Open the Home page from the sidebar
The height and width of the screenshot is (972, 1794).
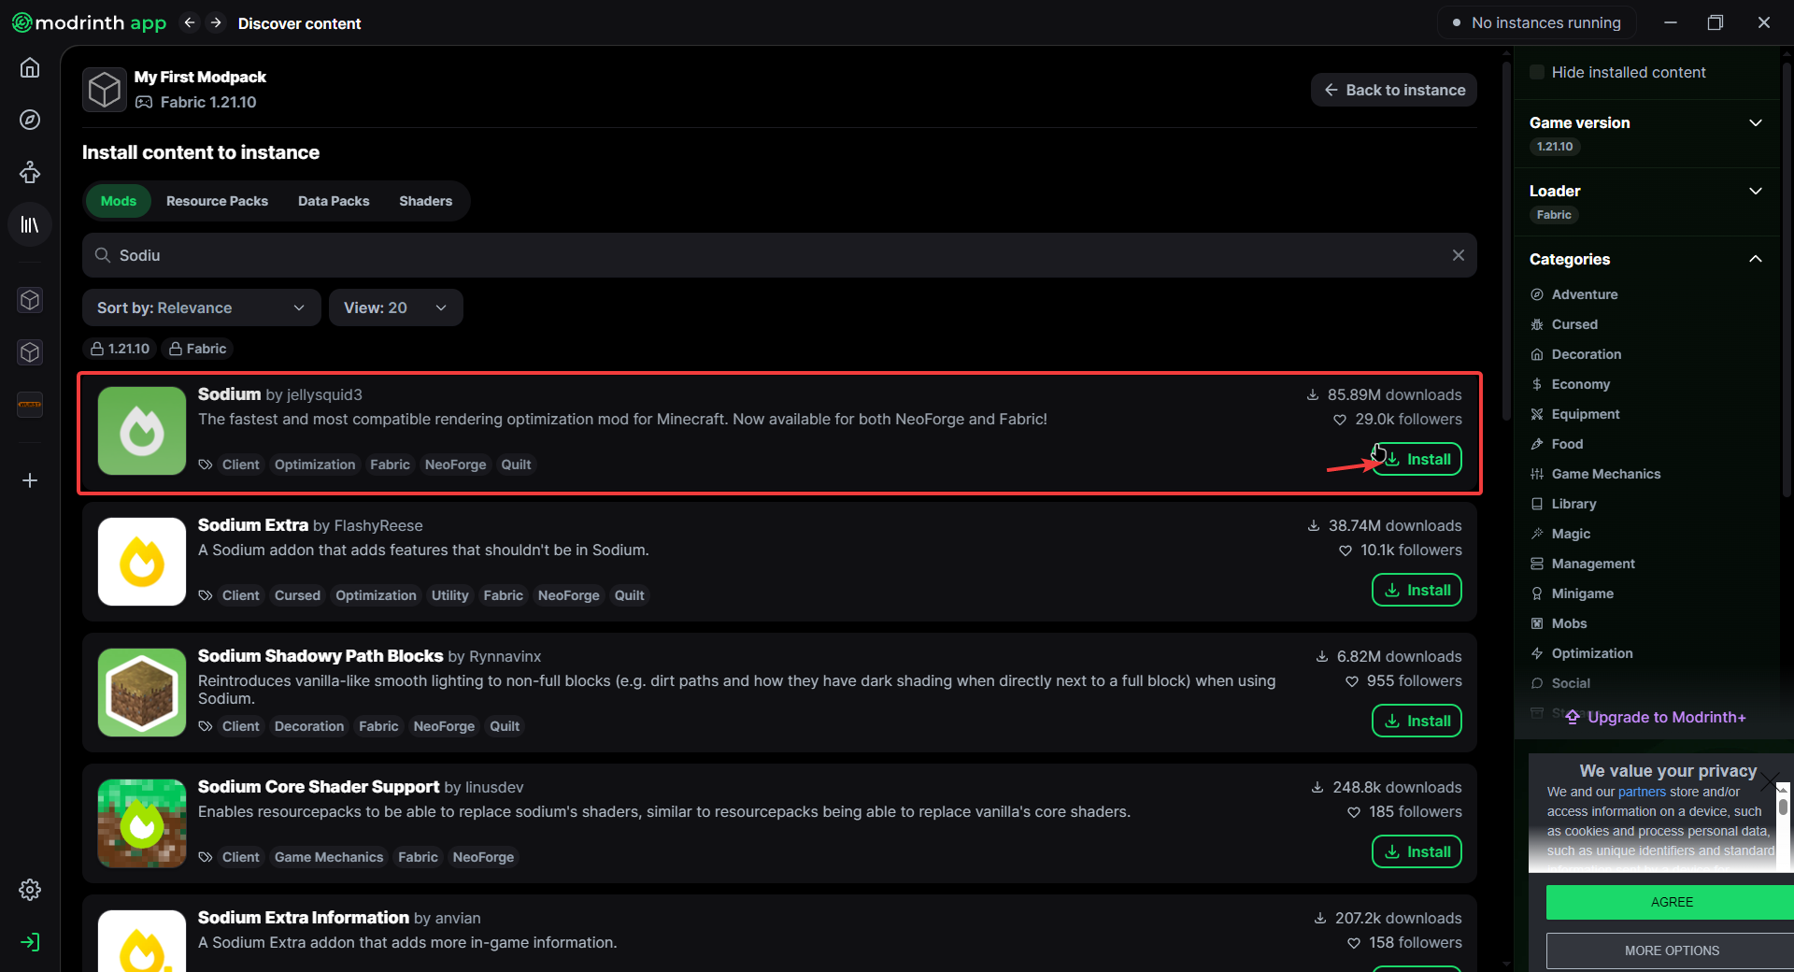tap(30, 67)
